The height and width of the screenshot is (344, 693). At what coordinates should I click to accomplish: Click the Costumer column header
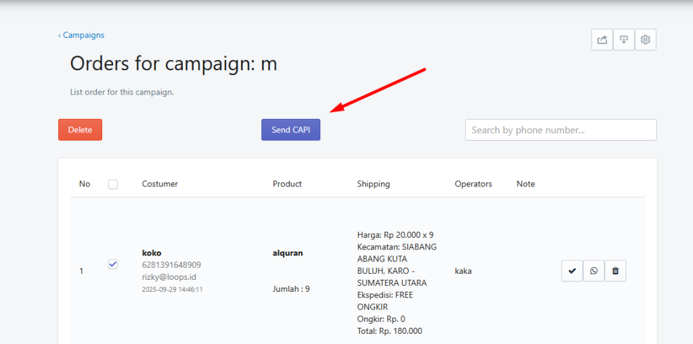pyautogui.click(x=160, y=184)
